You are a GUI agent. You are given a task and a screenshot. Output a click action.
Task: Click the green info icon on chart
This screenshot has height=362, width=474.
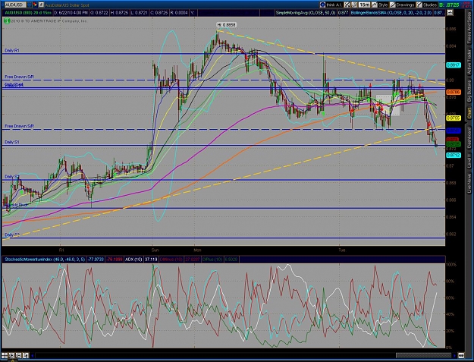tap(7, 20)
